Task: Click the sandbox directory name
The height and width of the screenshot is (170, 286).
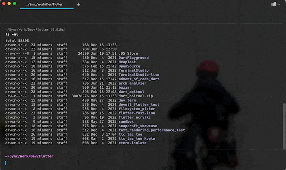Action: (126, 122)
